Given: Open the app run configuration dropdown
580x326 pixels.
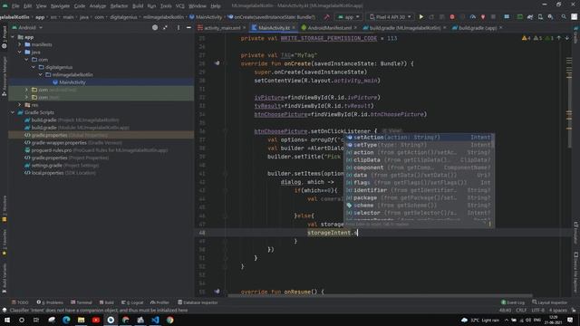Looking at the screenshot, I should 348,17.
